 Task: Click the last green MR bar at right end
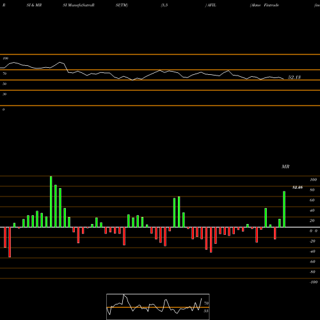284,209
